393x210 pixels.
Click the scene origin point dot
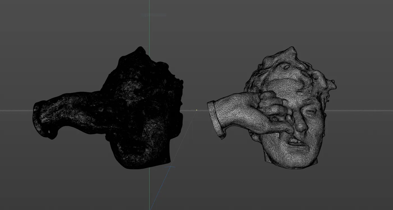(x=197, y=110)
